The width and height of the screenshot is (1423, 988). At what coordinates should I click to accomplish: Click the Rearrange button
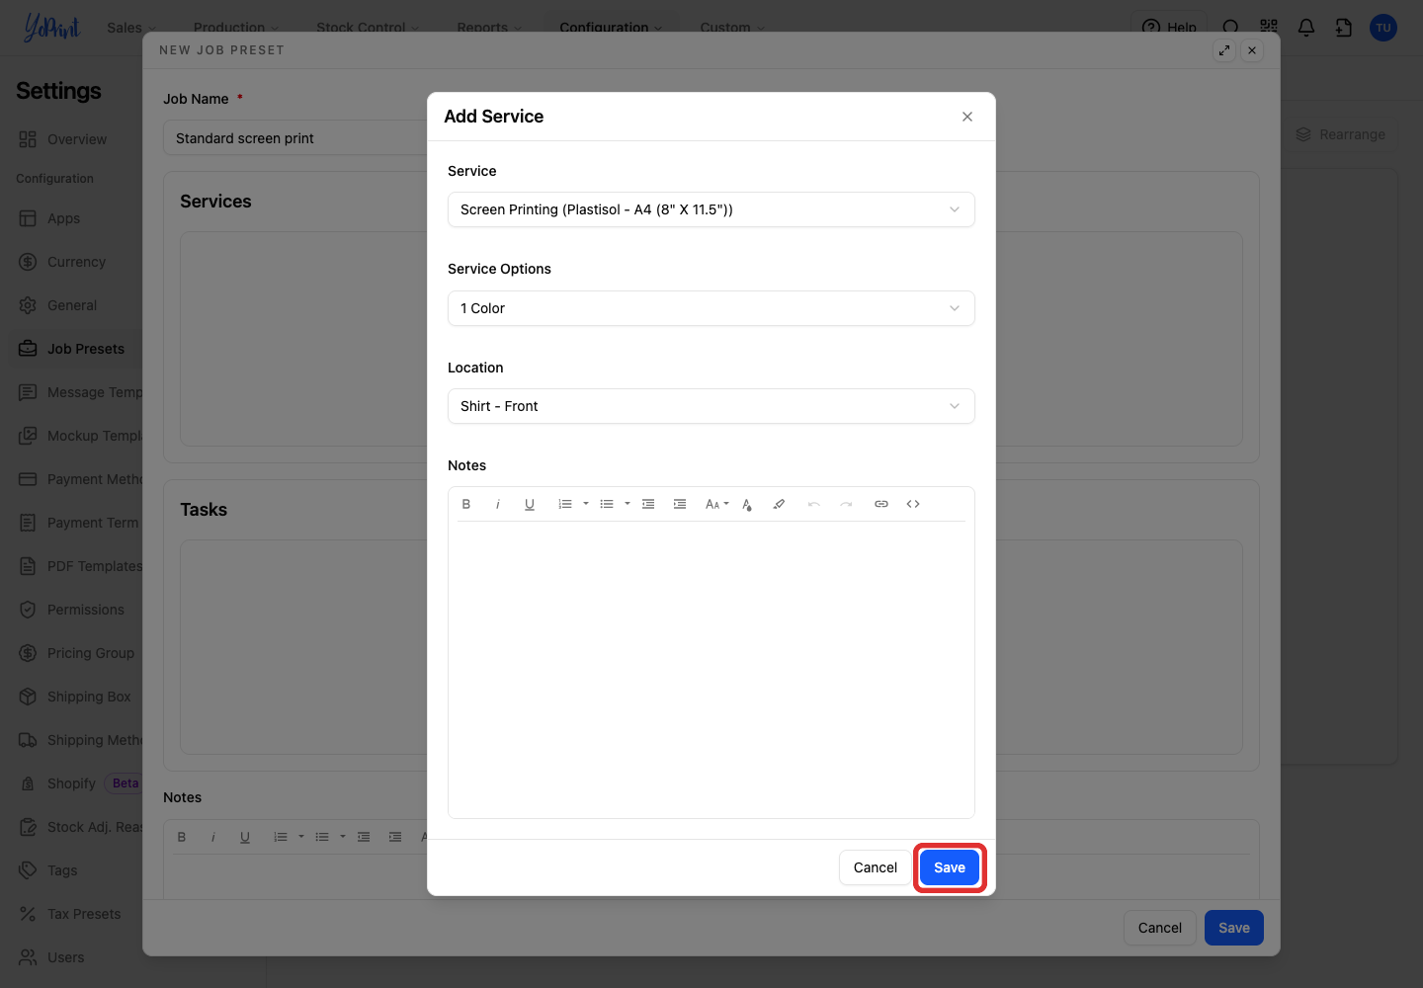[x=1341, y=134]
